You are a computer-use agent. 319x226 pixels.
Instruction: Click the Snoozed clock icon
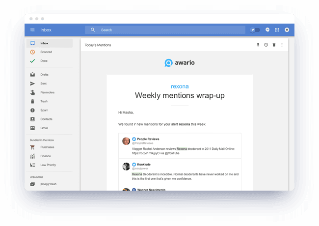pyautogui.click(x=32, y=52)
